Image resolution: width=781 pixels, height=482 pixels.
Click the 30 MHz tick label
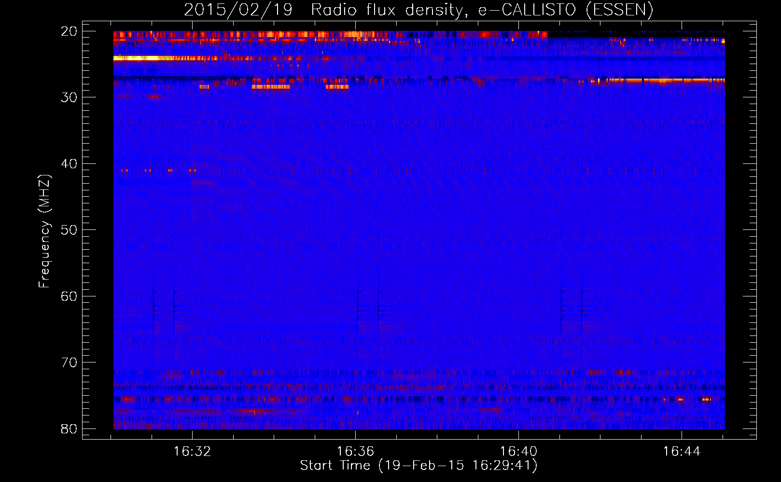click(x=70, y=97)
